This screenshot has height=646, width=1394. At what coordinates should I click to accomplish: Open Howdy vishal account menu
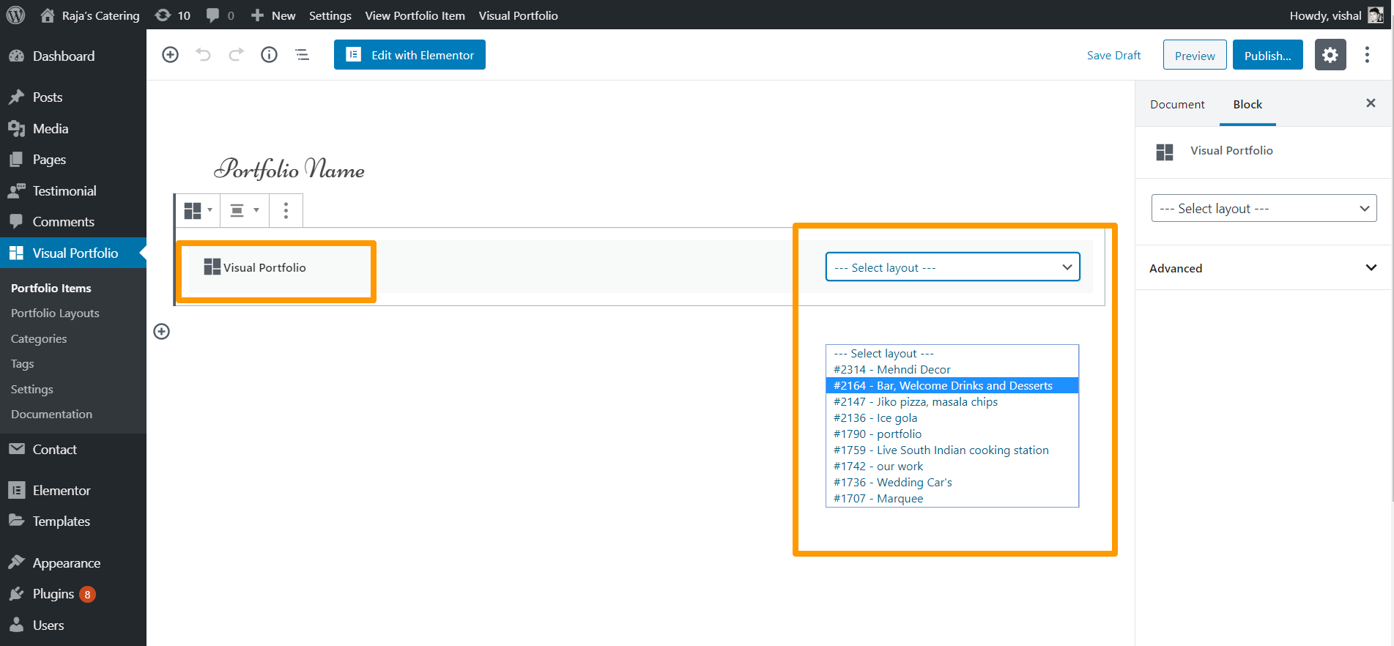[1336, 15]
